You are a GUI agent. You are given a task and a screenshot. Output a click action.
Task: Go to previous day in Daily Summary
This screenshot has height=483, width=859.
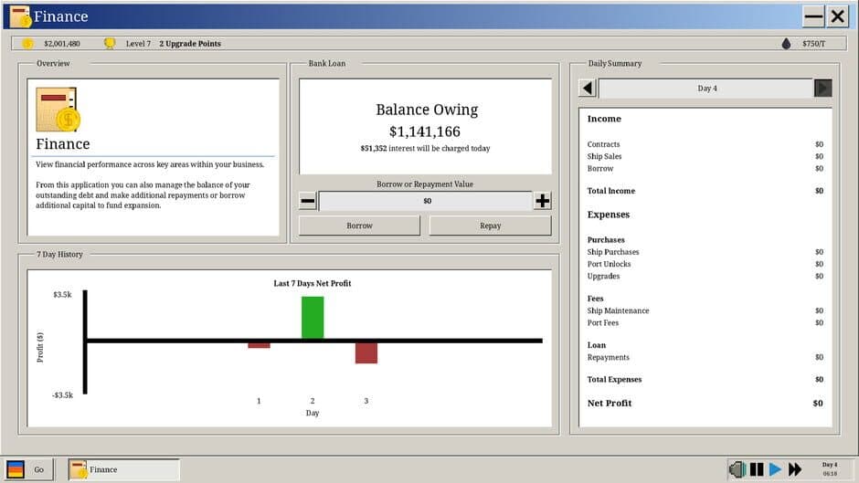pyautogui.click(x=588, y=89)
